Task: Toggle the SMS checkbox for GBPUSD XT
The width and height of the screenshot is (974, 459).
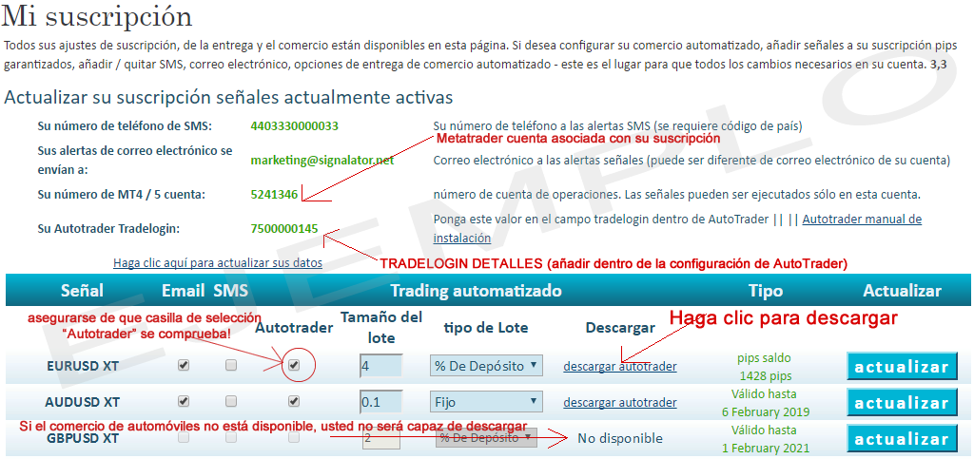Action: click(231, 438)
